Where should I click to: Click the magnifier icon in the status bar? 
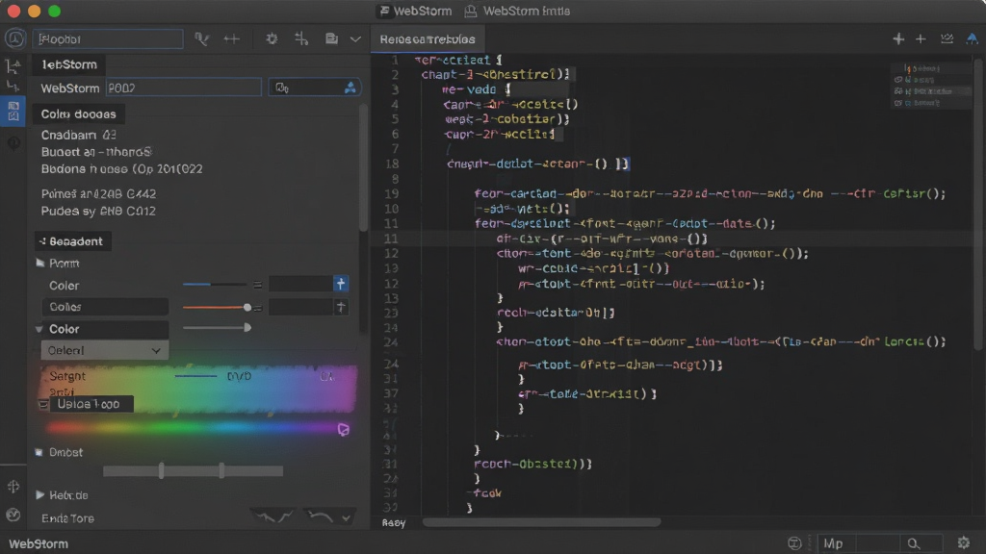pyautogui.click(x=914, y=543)
